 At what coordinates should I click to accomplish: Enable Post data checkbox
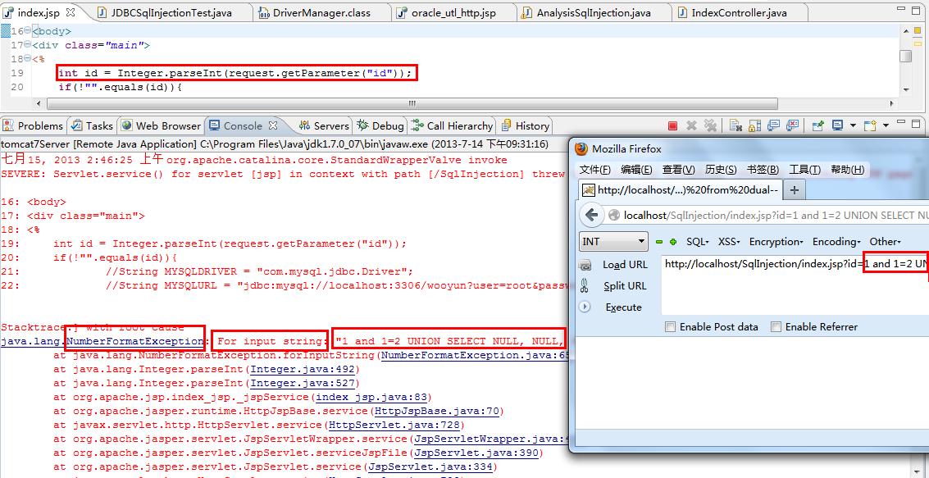click(670, 327)
